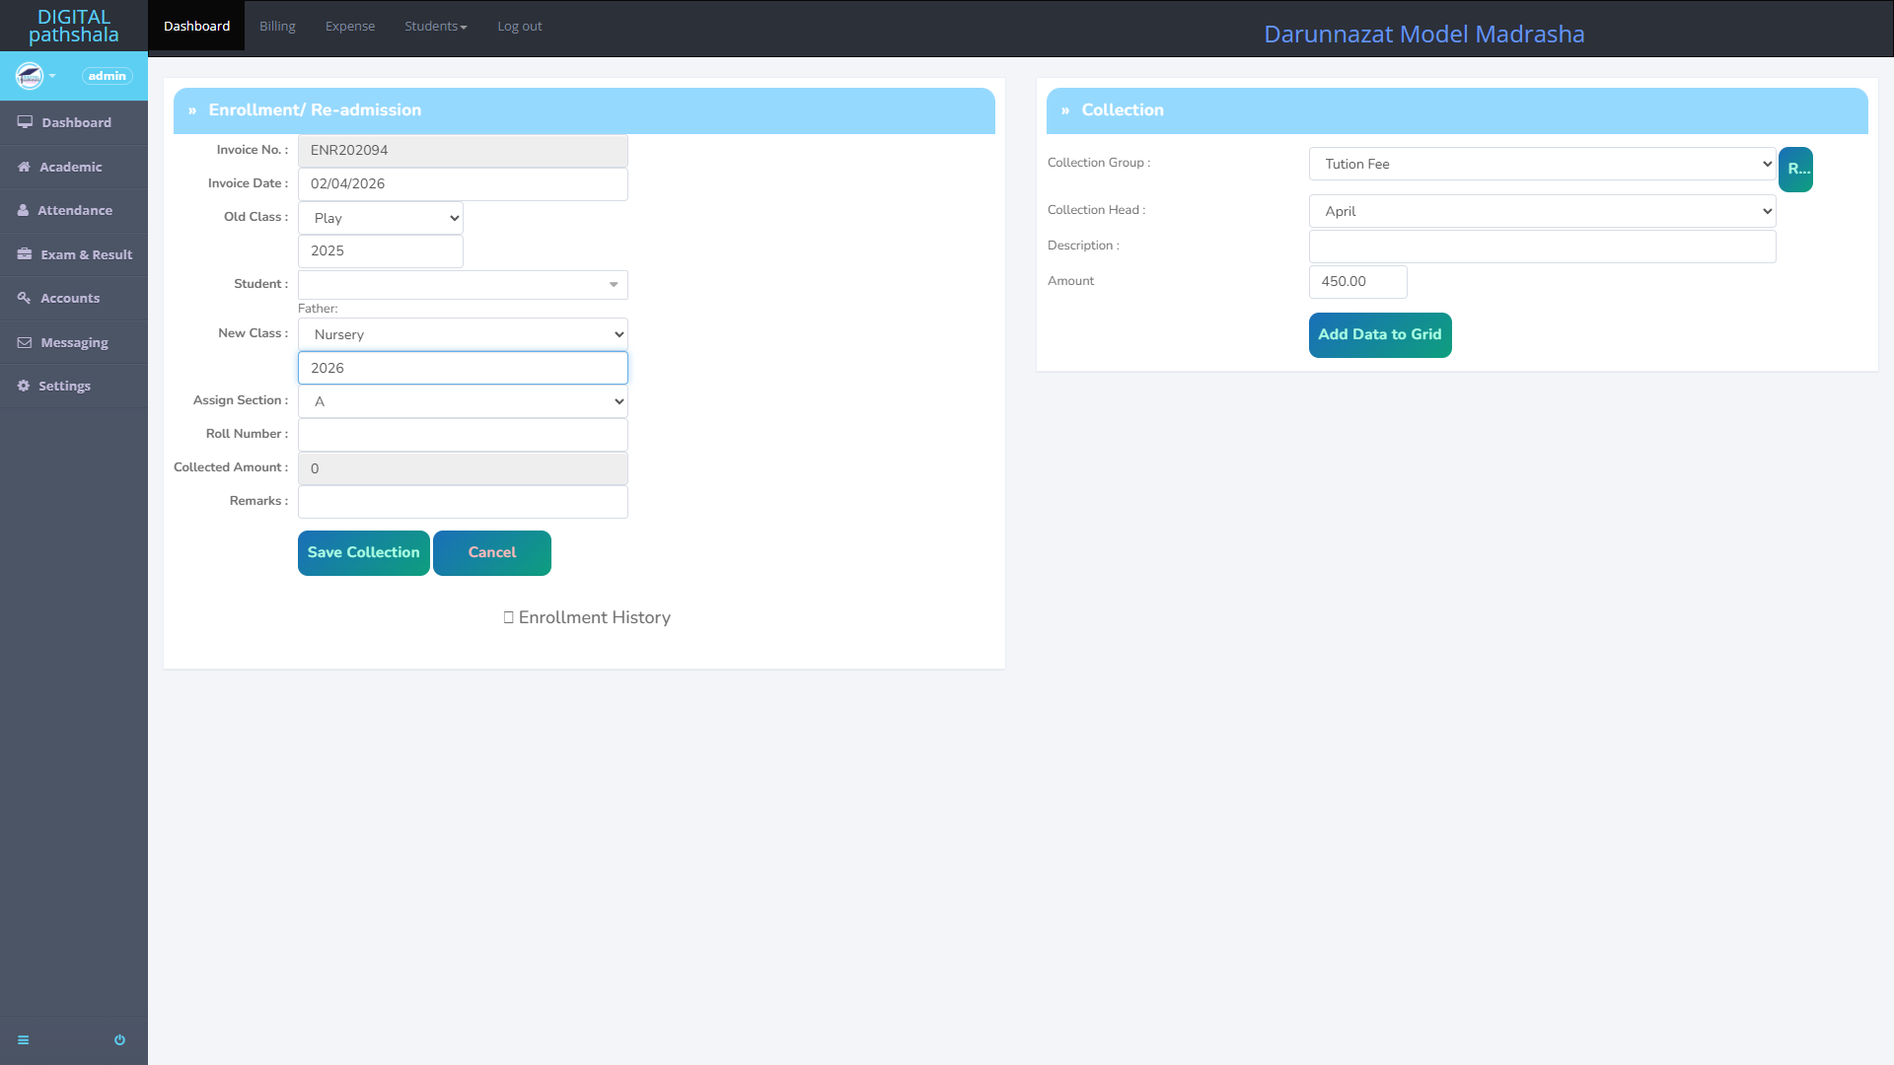Go to the Billing tab
This screenshot has width=1894, height=1065.
277,27
